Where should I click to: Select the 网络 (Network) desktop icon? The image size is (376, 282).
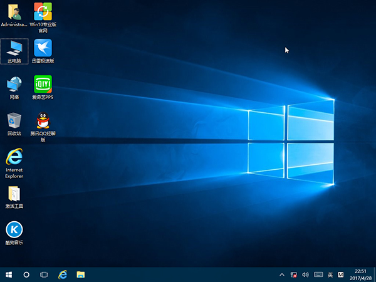[x=14, y=84]
